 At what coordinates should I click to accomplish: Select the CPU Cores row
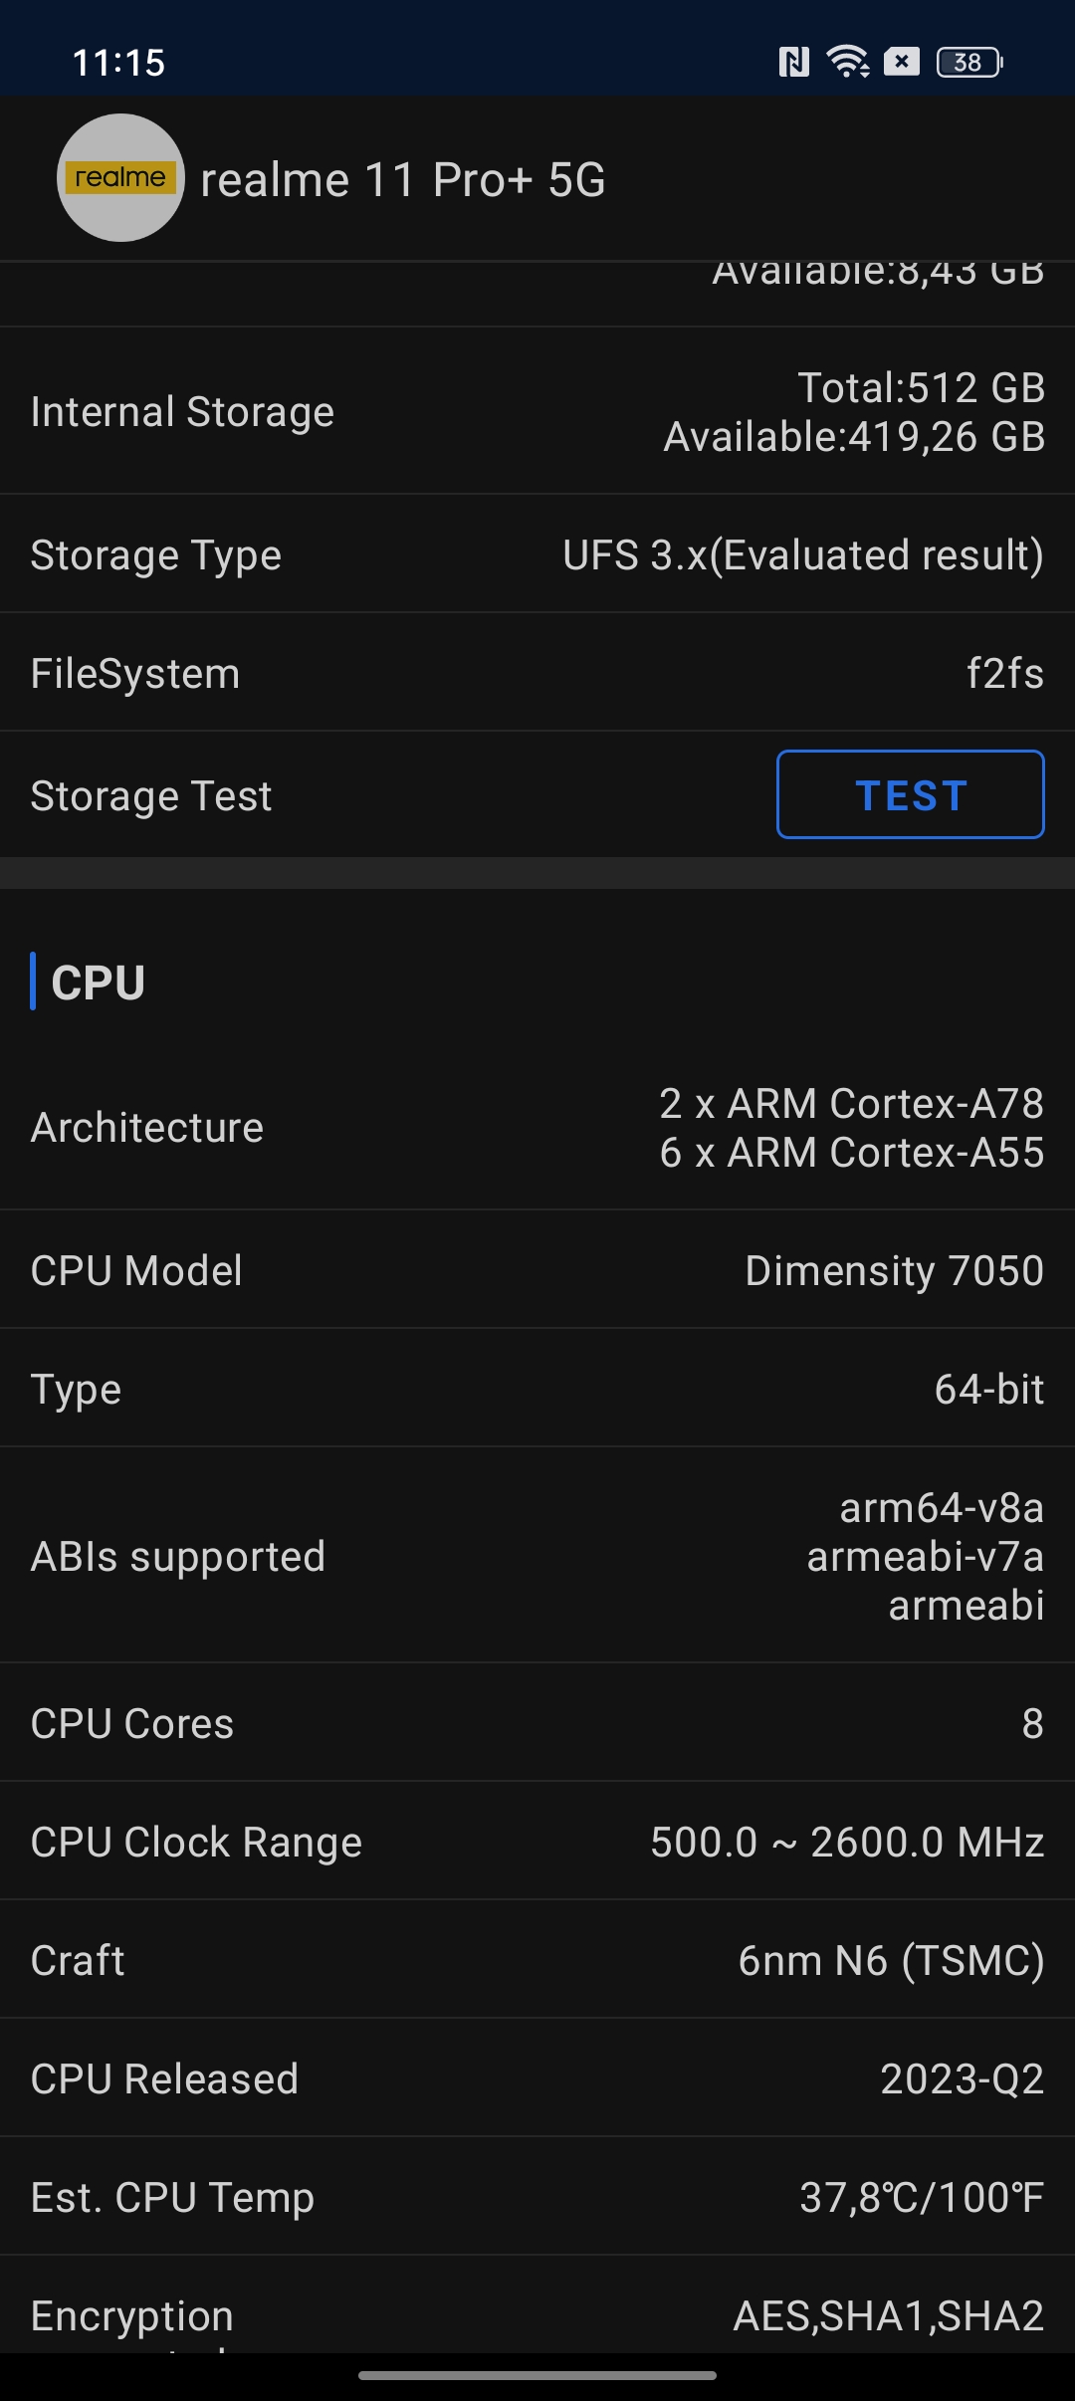(x=537, y=1723)
